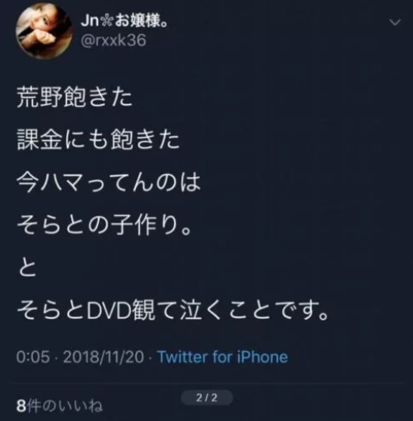Select the 2018/11/20 tweet date
This screenshot has height=421, width=413.
tap(104, 357)
